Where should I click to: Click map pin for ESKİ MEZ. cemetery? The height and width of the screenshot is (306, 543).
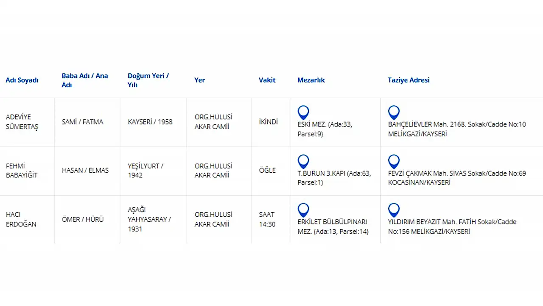pyautogui.click(x=303, y=112)
